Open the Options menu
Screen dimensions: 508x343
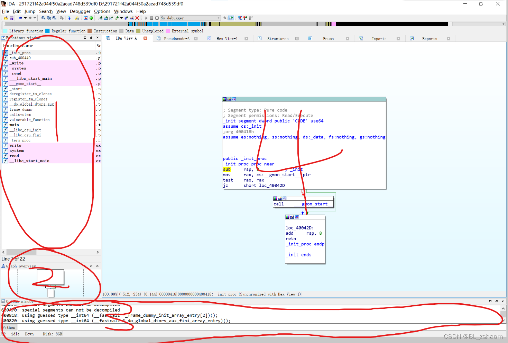102,11
